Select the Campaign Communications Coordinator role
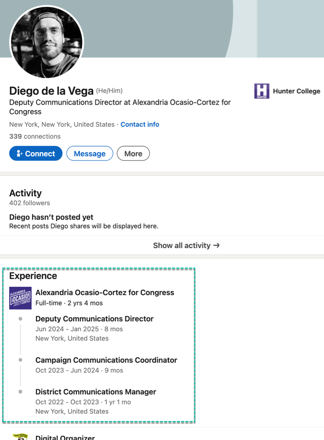The height and width of the screenshot is (440, 324). [x=106, y=360]
